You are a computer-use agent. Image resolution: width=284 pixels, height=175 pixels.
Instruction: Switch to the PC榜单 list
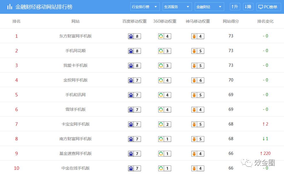[x=268, y=7]
